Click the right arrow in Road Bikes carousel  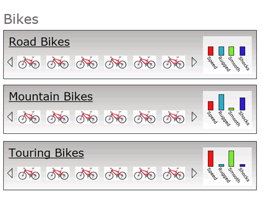tap(194, 62)
